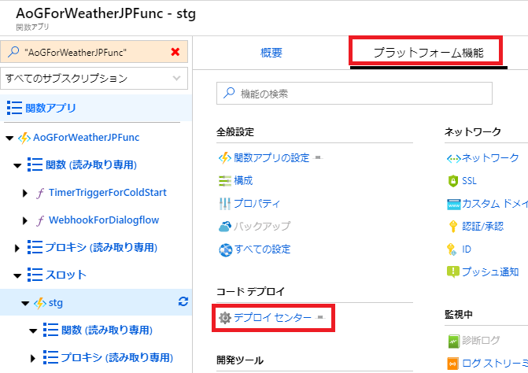
Task: Select the stg slot row
Action: point(96,302)
